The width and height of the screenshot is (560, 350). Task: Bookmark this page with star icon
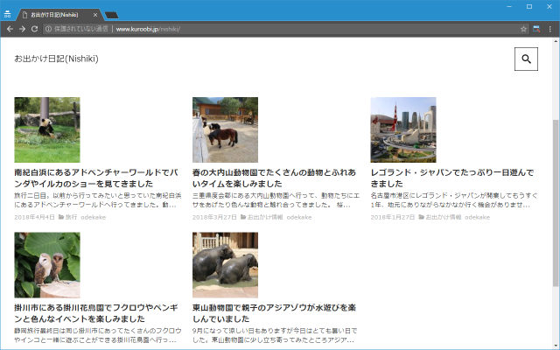(523, 29)
